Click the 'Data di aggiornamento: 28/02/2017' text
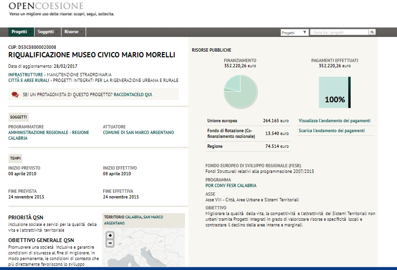This screenshot has height=270, width=397. [43, 66]
